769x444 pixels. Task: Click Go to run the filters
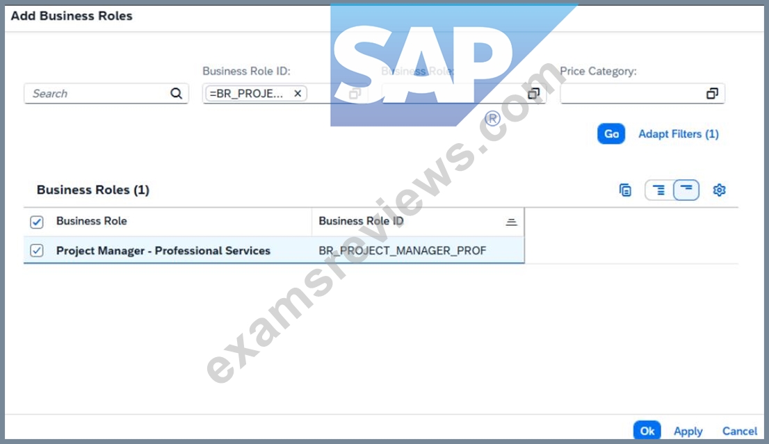(611, 134)
